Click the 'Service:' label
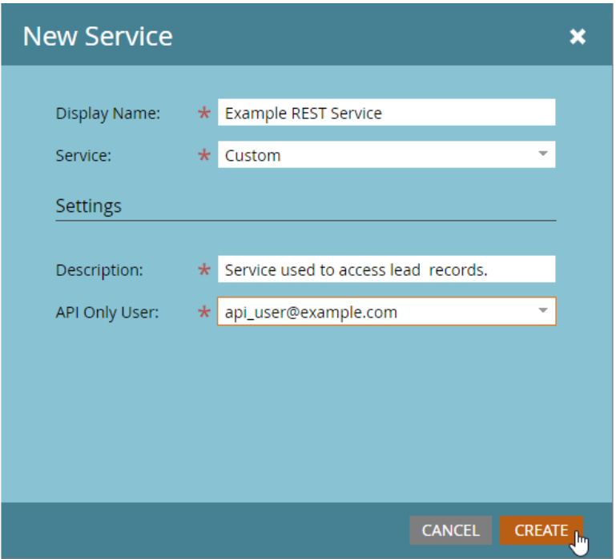This screenshot has width=616, height=559. pyautogui.click(x=83, y=155)
